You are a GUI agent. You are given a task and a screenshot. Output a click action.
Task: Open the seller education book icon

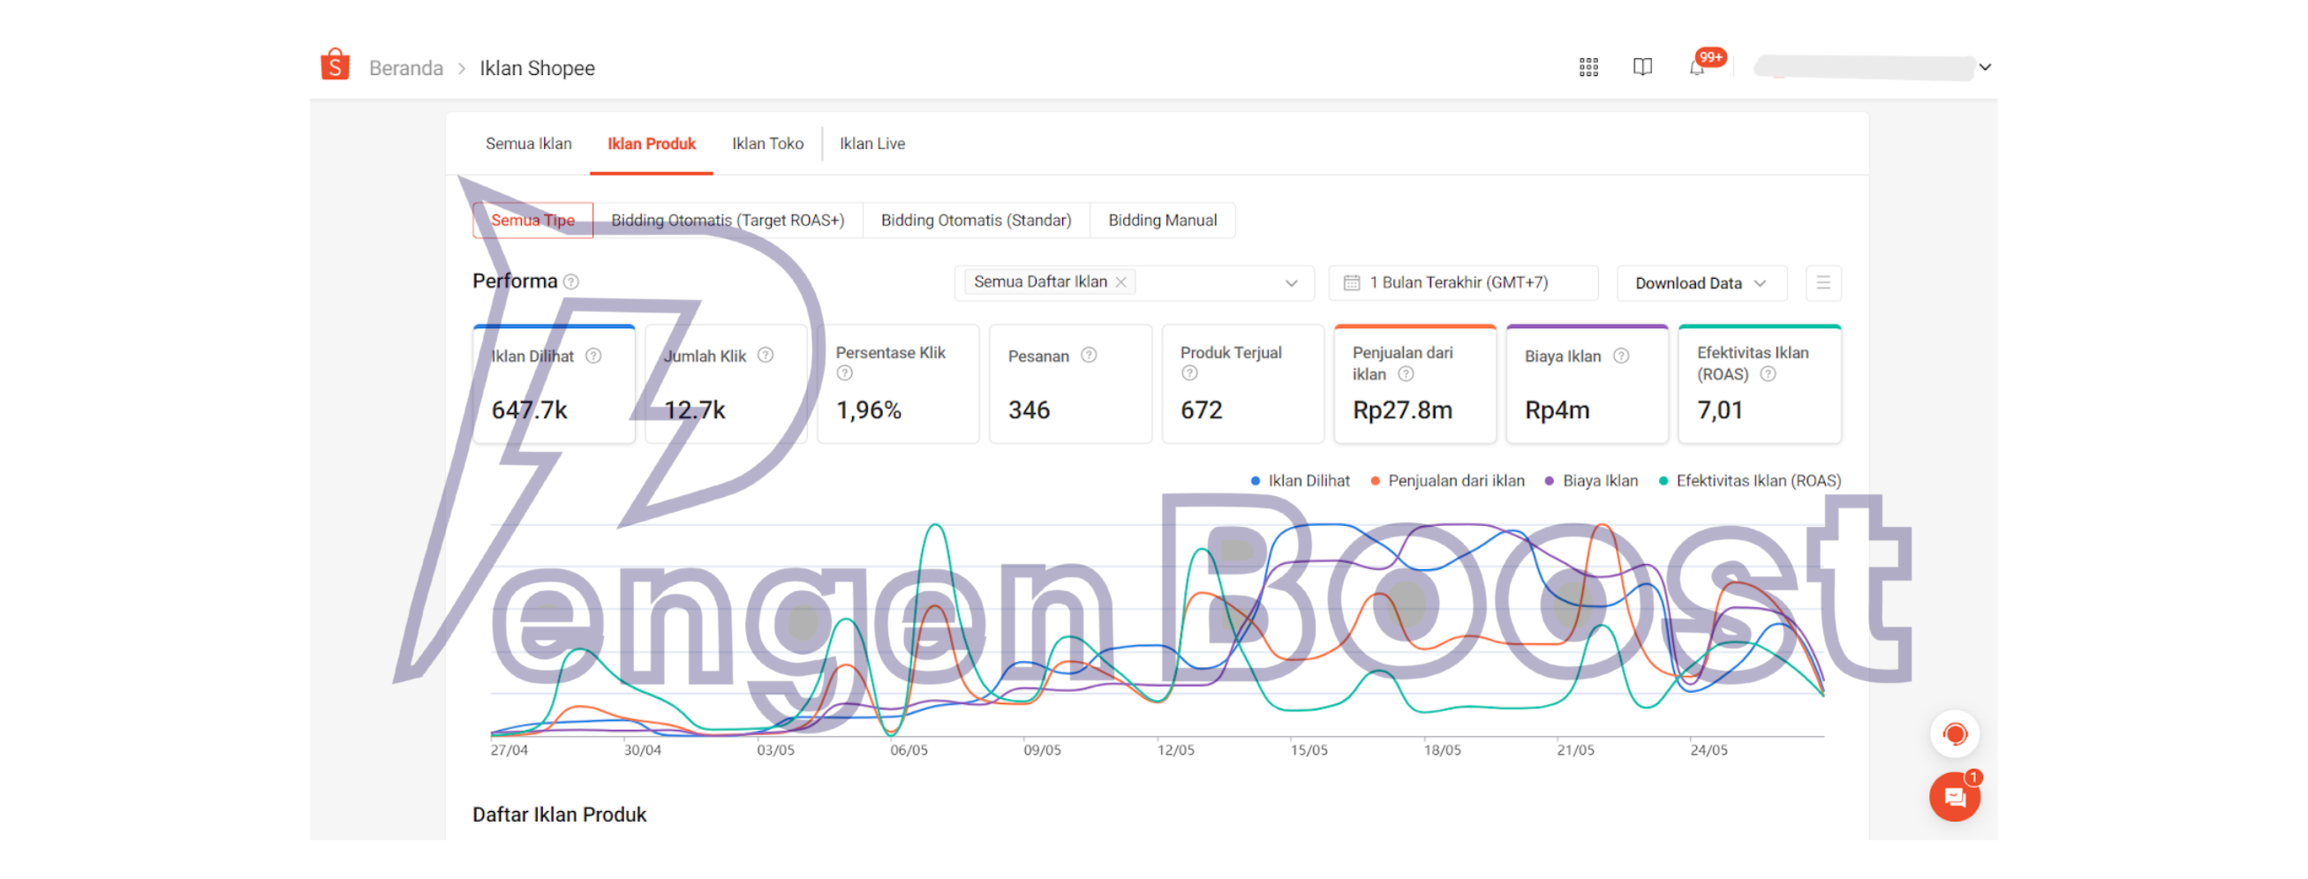point(1641,67)
